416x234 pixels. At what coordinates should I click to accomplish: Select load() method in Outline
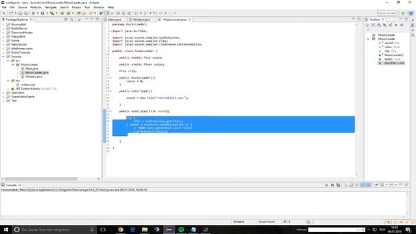[389, 59]
